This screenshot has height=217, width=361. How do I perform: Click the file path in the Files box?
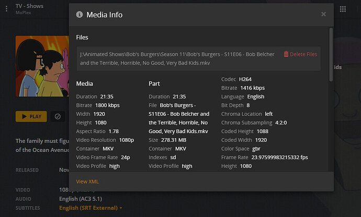pyautogui.click(x=177, y=58)
